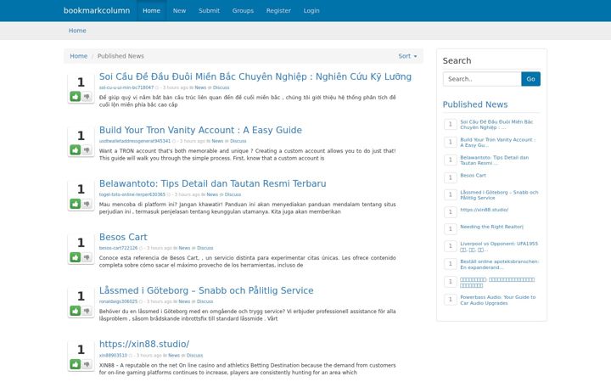Viewport: 611px width, 382px height.
Task: Click Discuss under Belawantoto story
Action: 233,194
